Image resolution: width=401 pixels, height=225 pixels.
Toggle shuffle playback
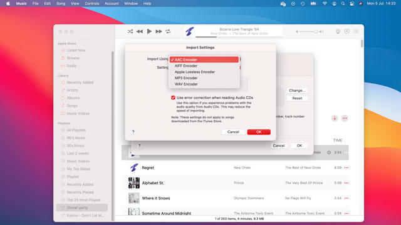[x=130, y=31]
